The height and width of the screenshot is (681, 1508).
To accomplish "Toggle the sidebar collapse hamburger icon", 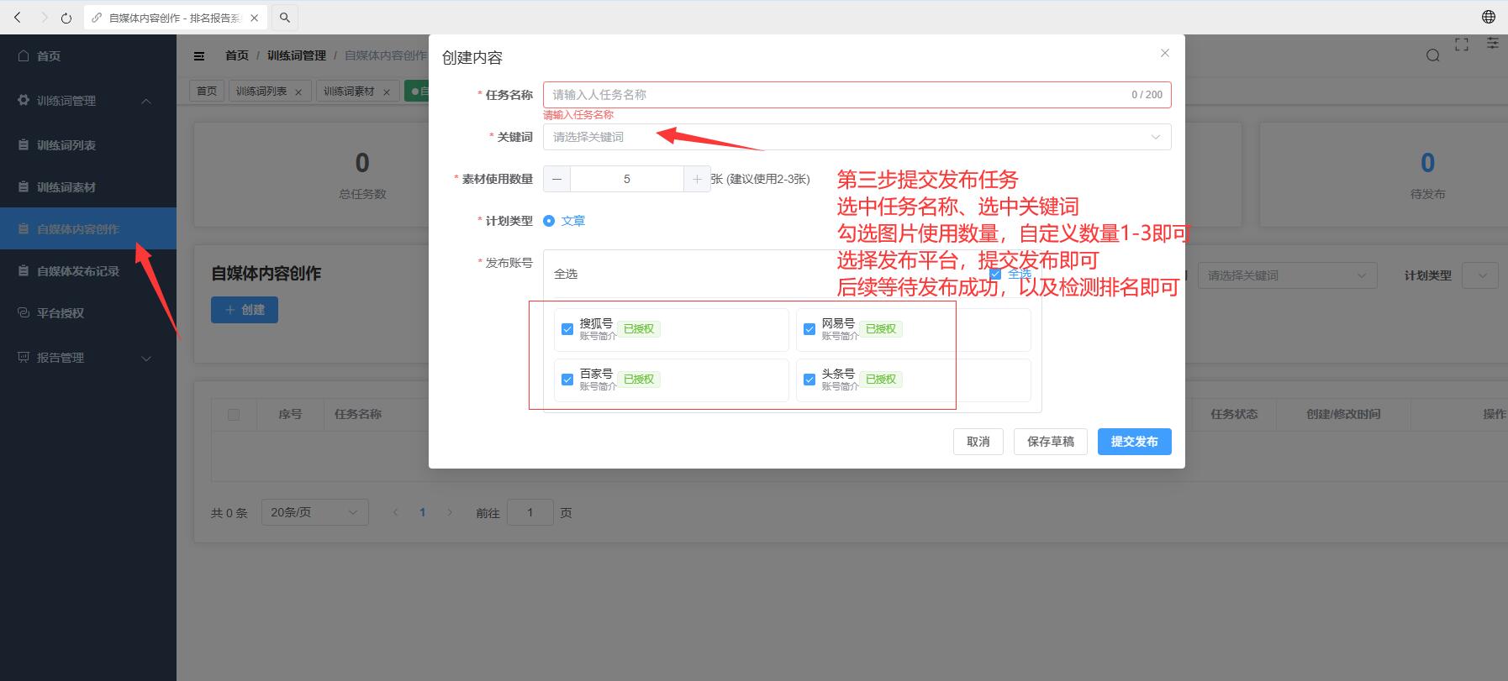I will click(x=199, y=56).
